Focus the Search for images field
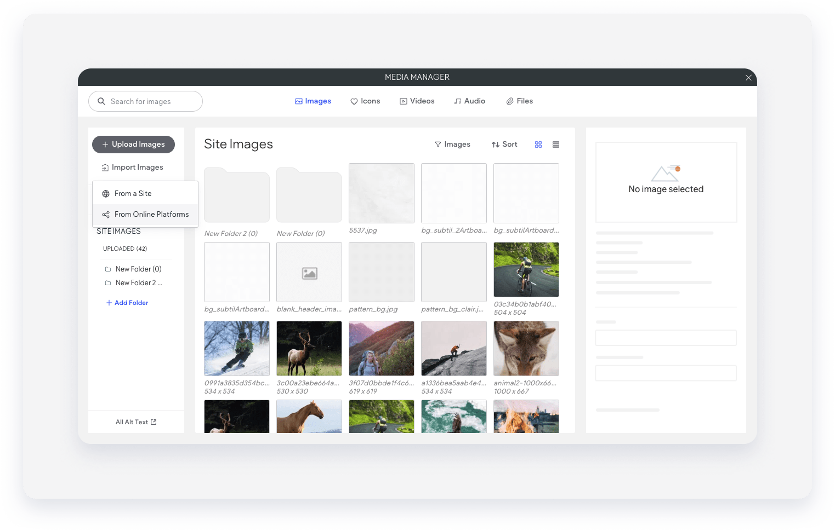Viewport: 835px width, 531px height. pyautogui.click(x=145, y=101)
